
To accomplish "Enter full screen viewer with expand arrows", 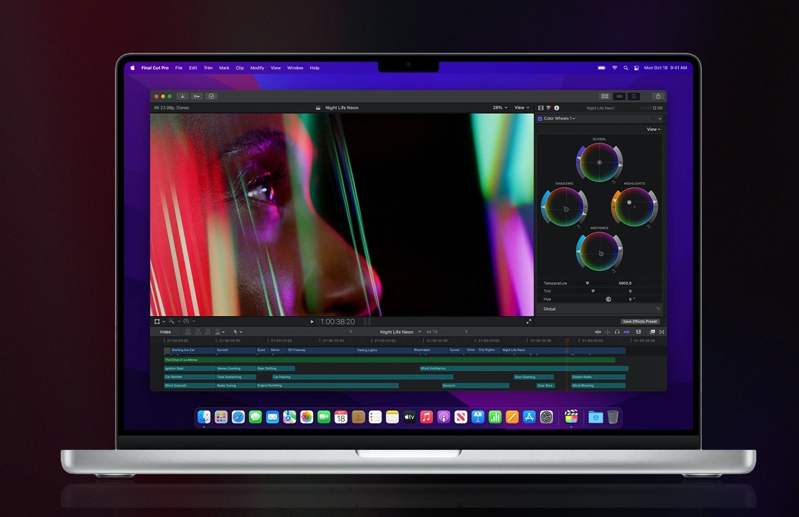I will coord(529,321).
